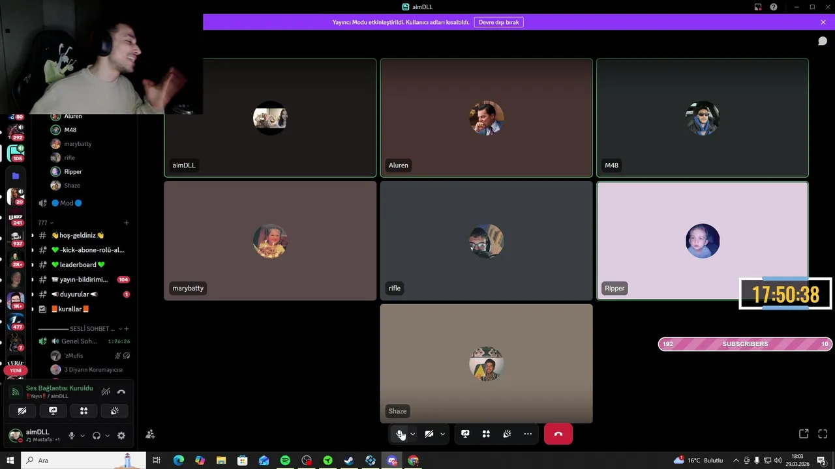Mute microphone in bottom user panel
835x469 pixels.
[72, 436]
